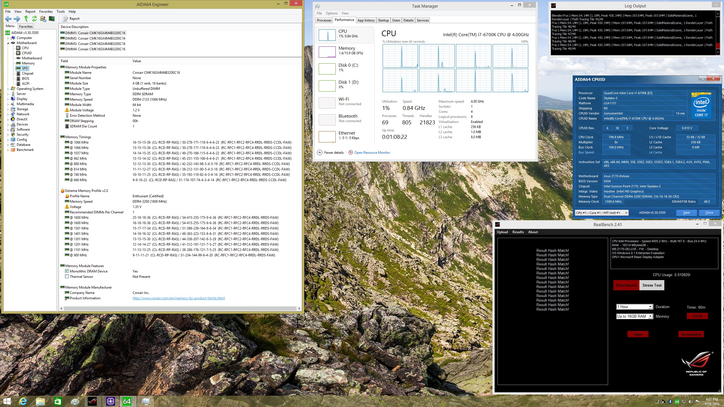Click the AIDA64 refresh toolbar icon

pyautogui.click(x=34, y=19)
